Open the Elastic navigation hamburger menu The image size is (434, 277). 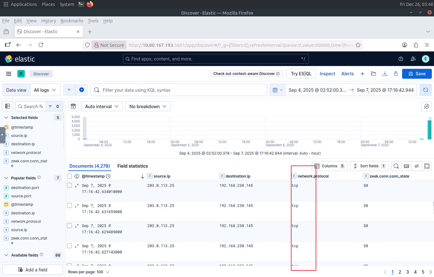pyautogui.click(x=9, y=74)
